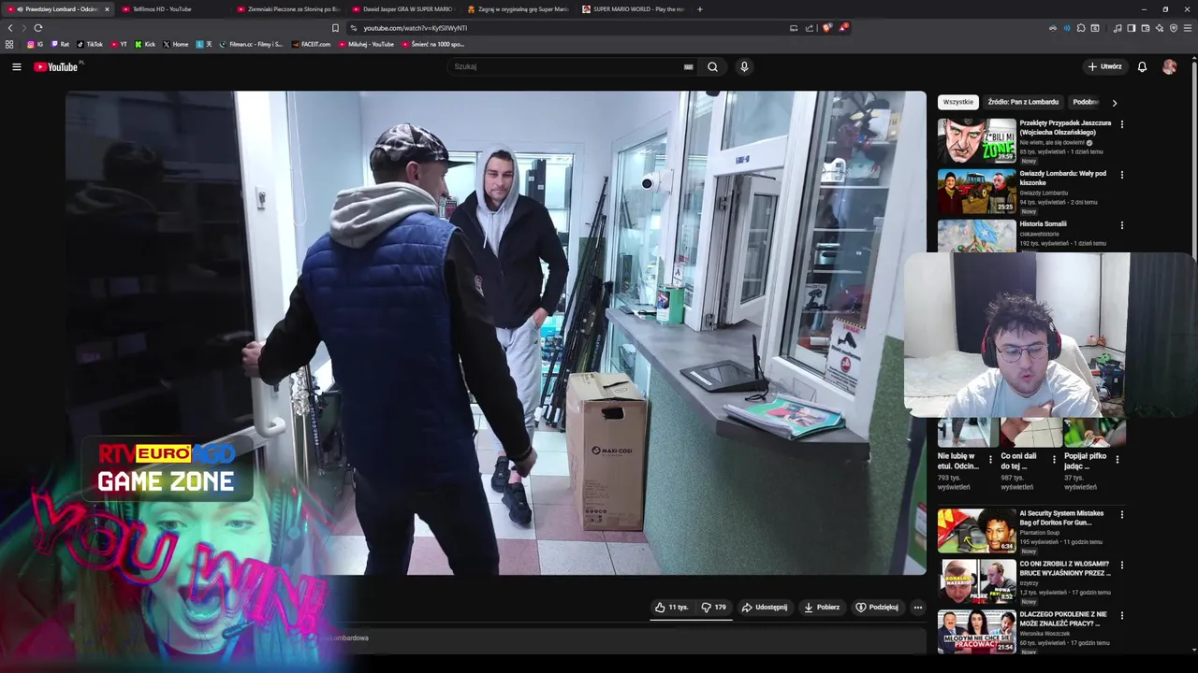Open the YouTube notifications bell
This screenshot has width=1198, height=673.
pos(1142,66)
